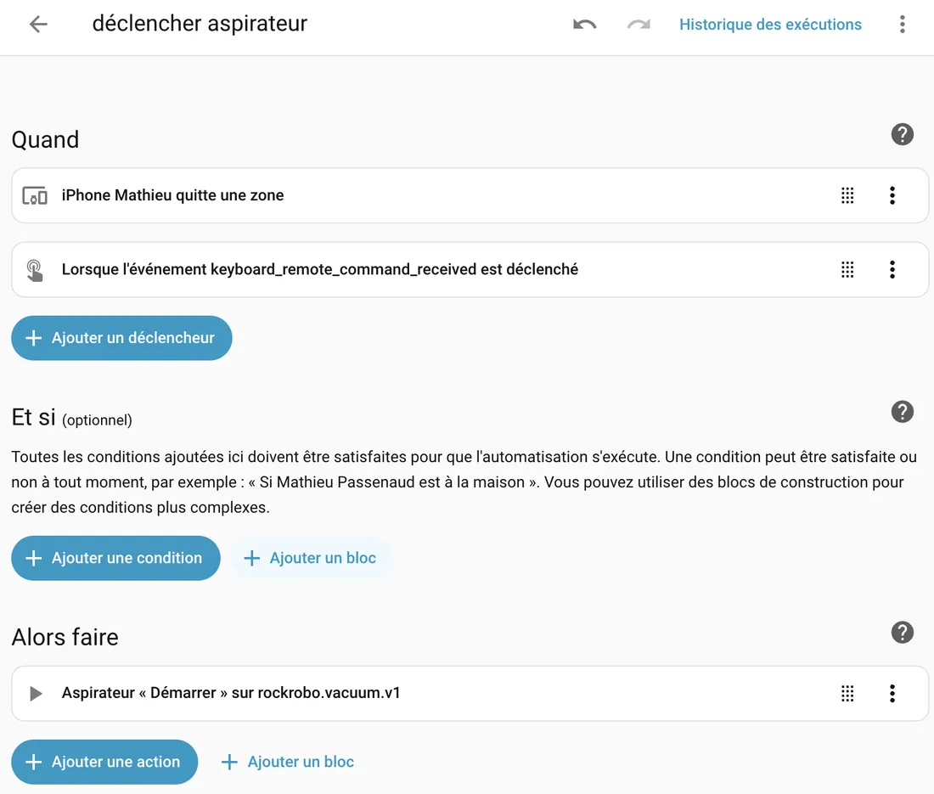This screenshot has height=794, width=934.
Task: Open help for the Et si section
Action: coord(903,412)
